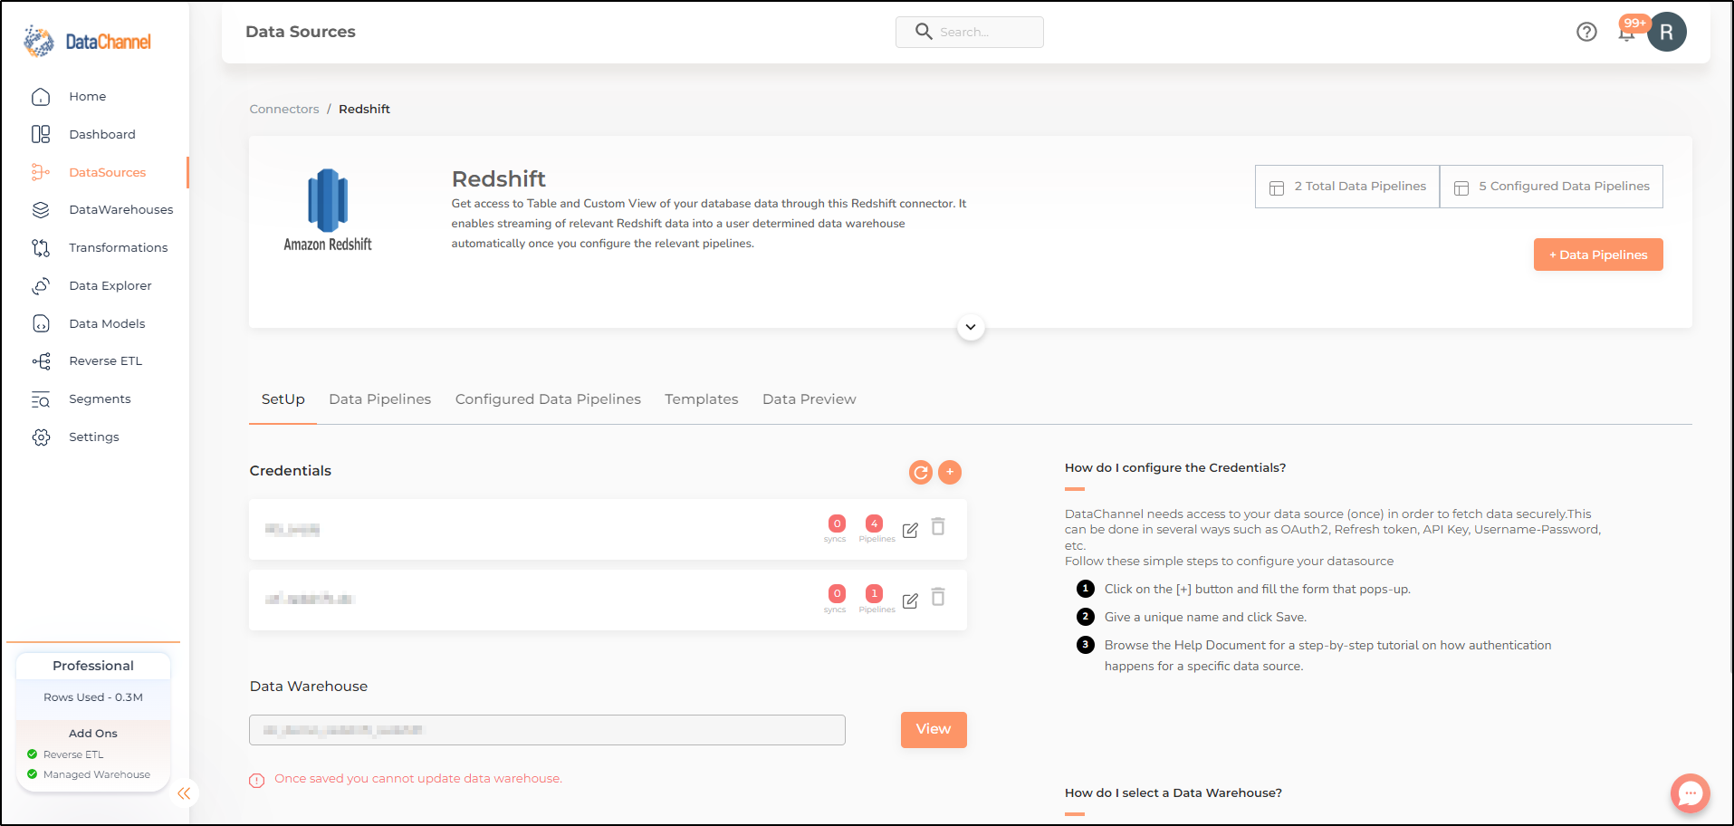Open the Dashboard icon in sidebar
Image resolution: width=1734 pixels, height=826 pixels.
[41, 134]
